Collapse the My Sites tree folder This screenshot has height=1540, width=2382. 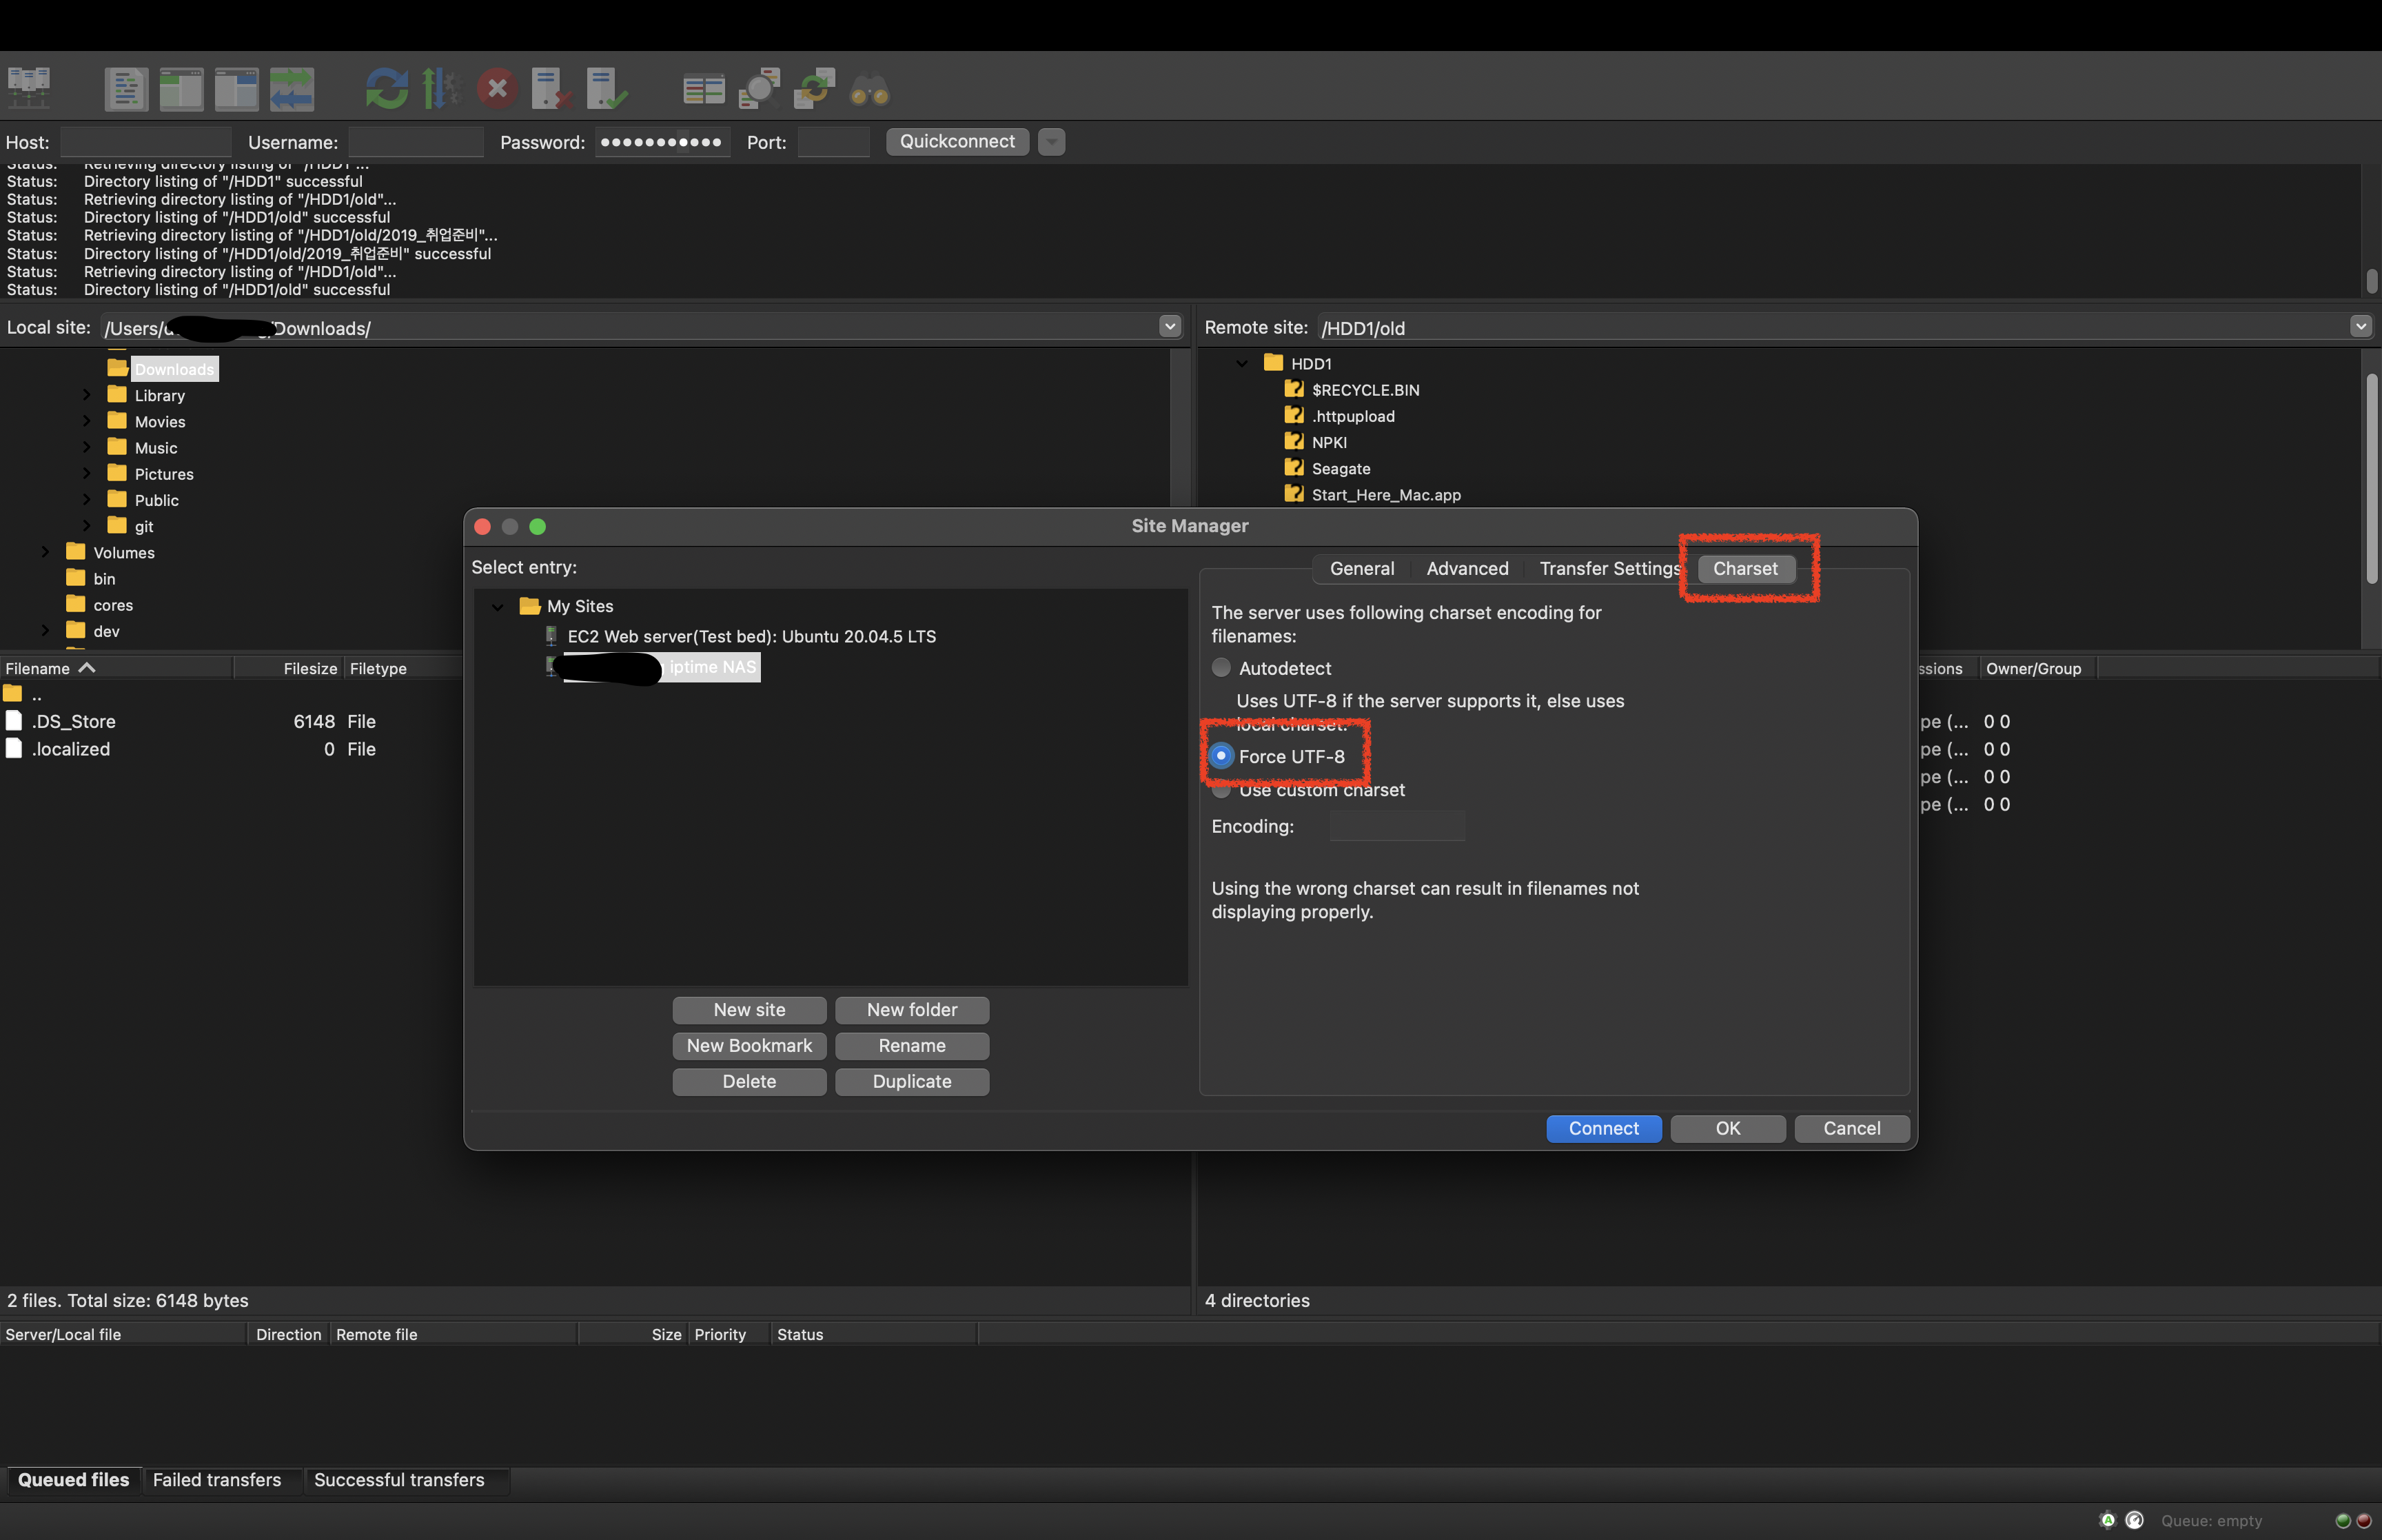tap(497, 607)
